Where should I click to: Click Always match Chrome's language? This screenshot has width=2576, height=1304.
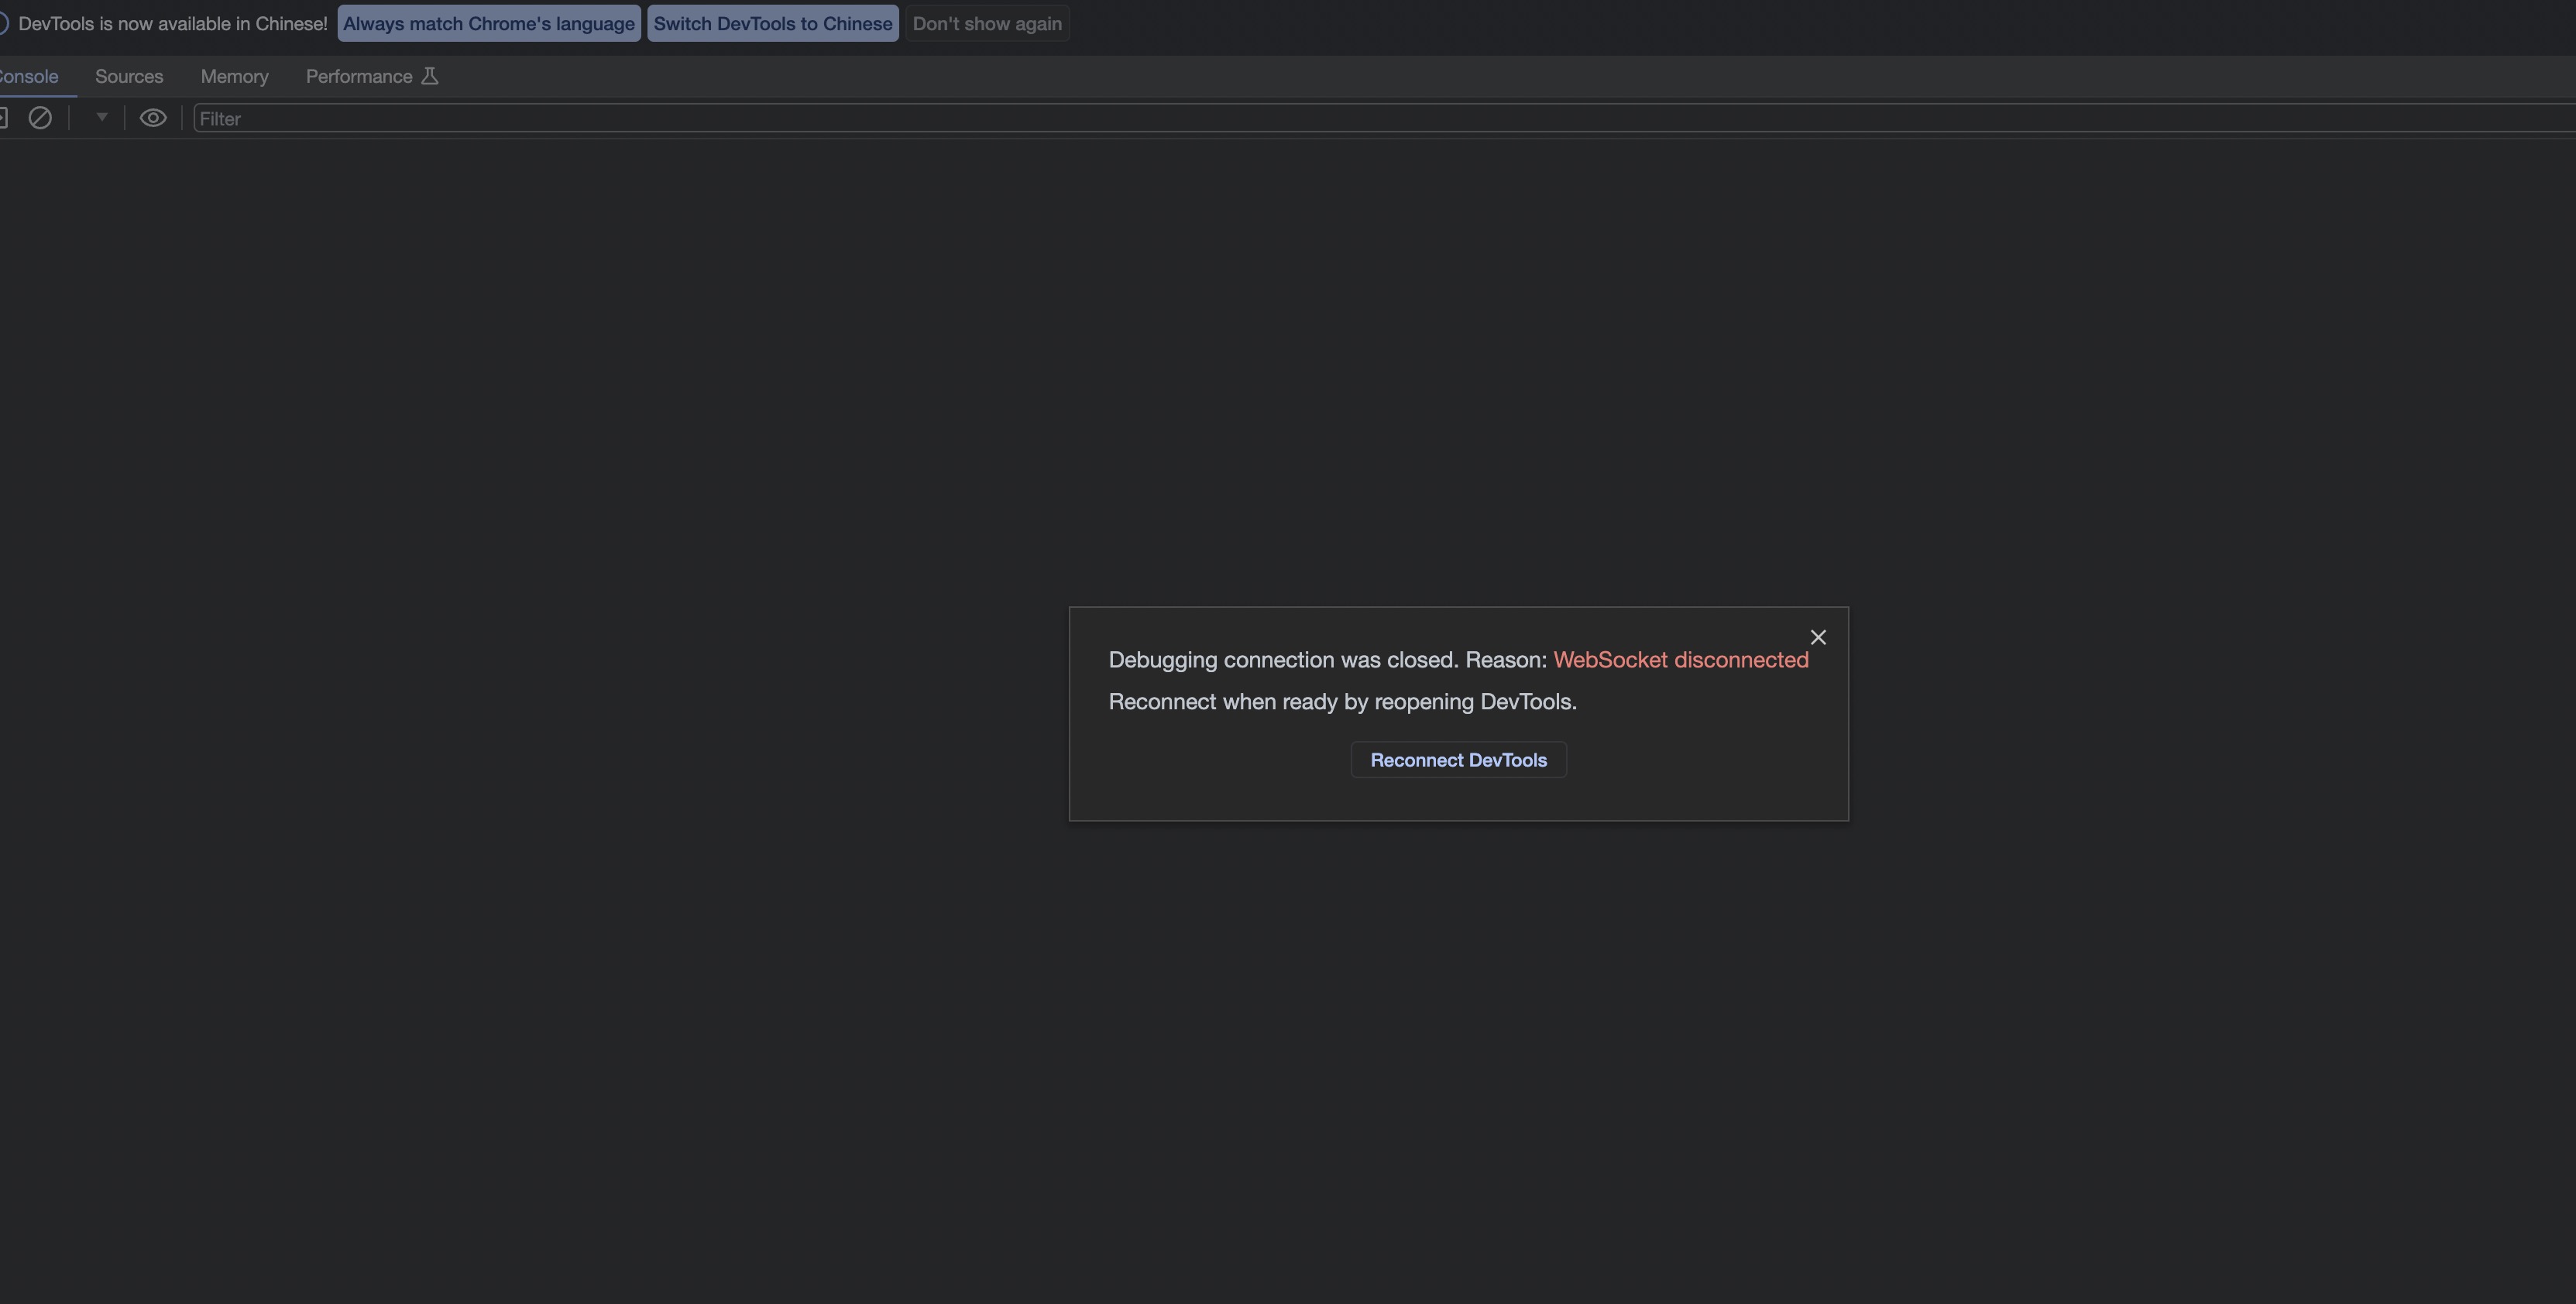(488, 23)
